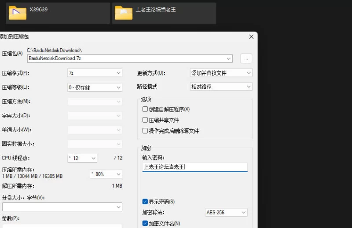Click the 参数 input field
352x228 pixels.
pyautogui.click(x=62, y=226)
